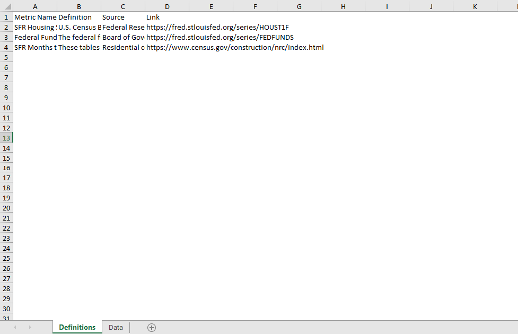Click 'The federal f' definition cell
Image resolution: width=518 pixels, height=334 pixels.
pos(79,37)
